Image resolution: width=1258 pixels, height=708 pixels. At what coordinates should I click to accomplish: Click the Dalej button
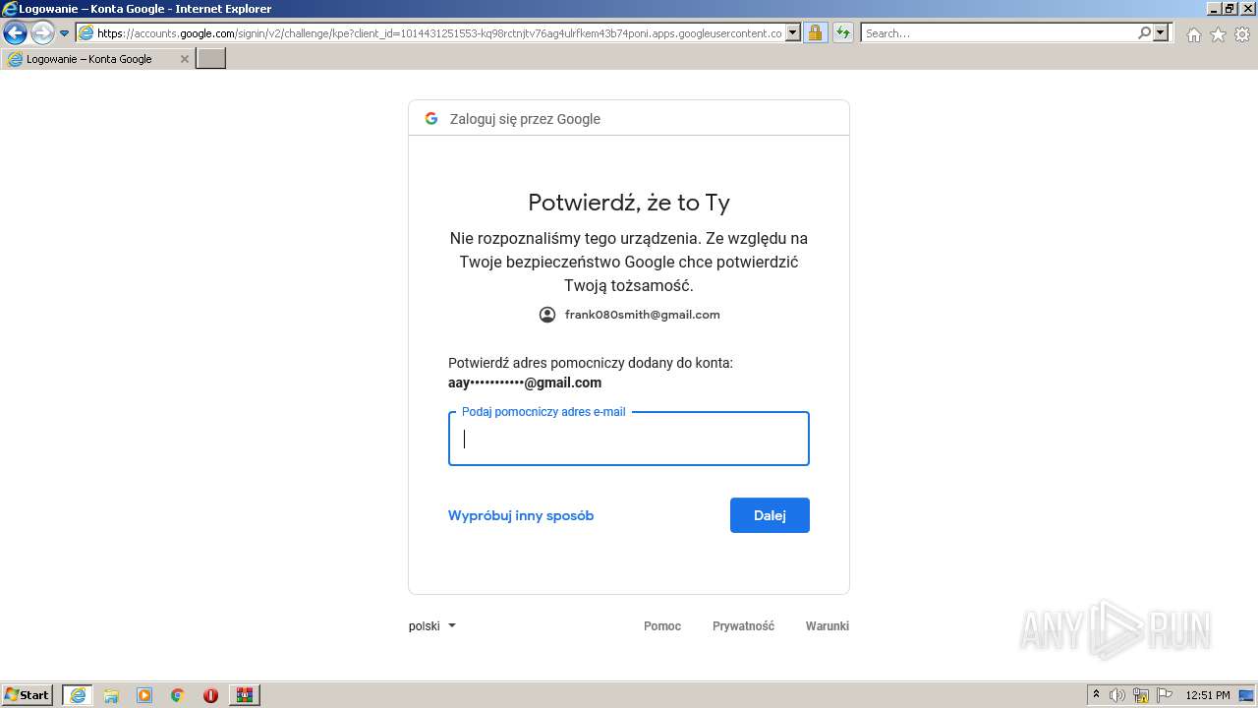(770, 515)
